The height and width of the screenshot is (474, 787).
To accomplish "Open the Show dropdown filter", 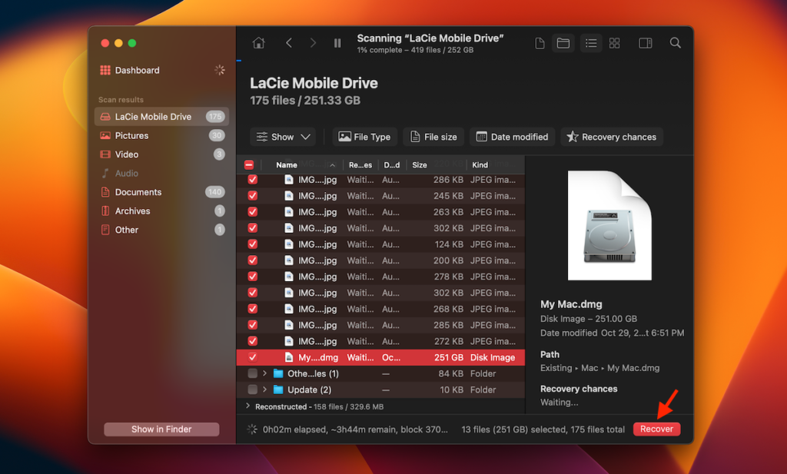I will [283, 137].
